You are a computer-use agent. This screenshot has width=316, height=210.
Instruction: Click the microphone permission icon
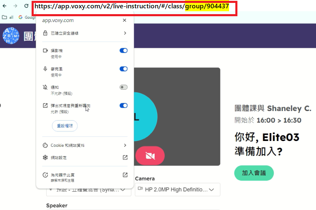coord(45,69)
